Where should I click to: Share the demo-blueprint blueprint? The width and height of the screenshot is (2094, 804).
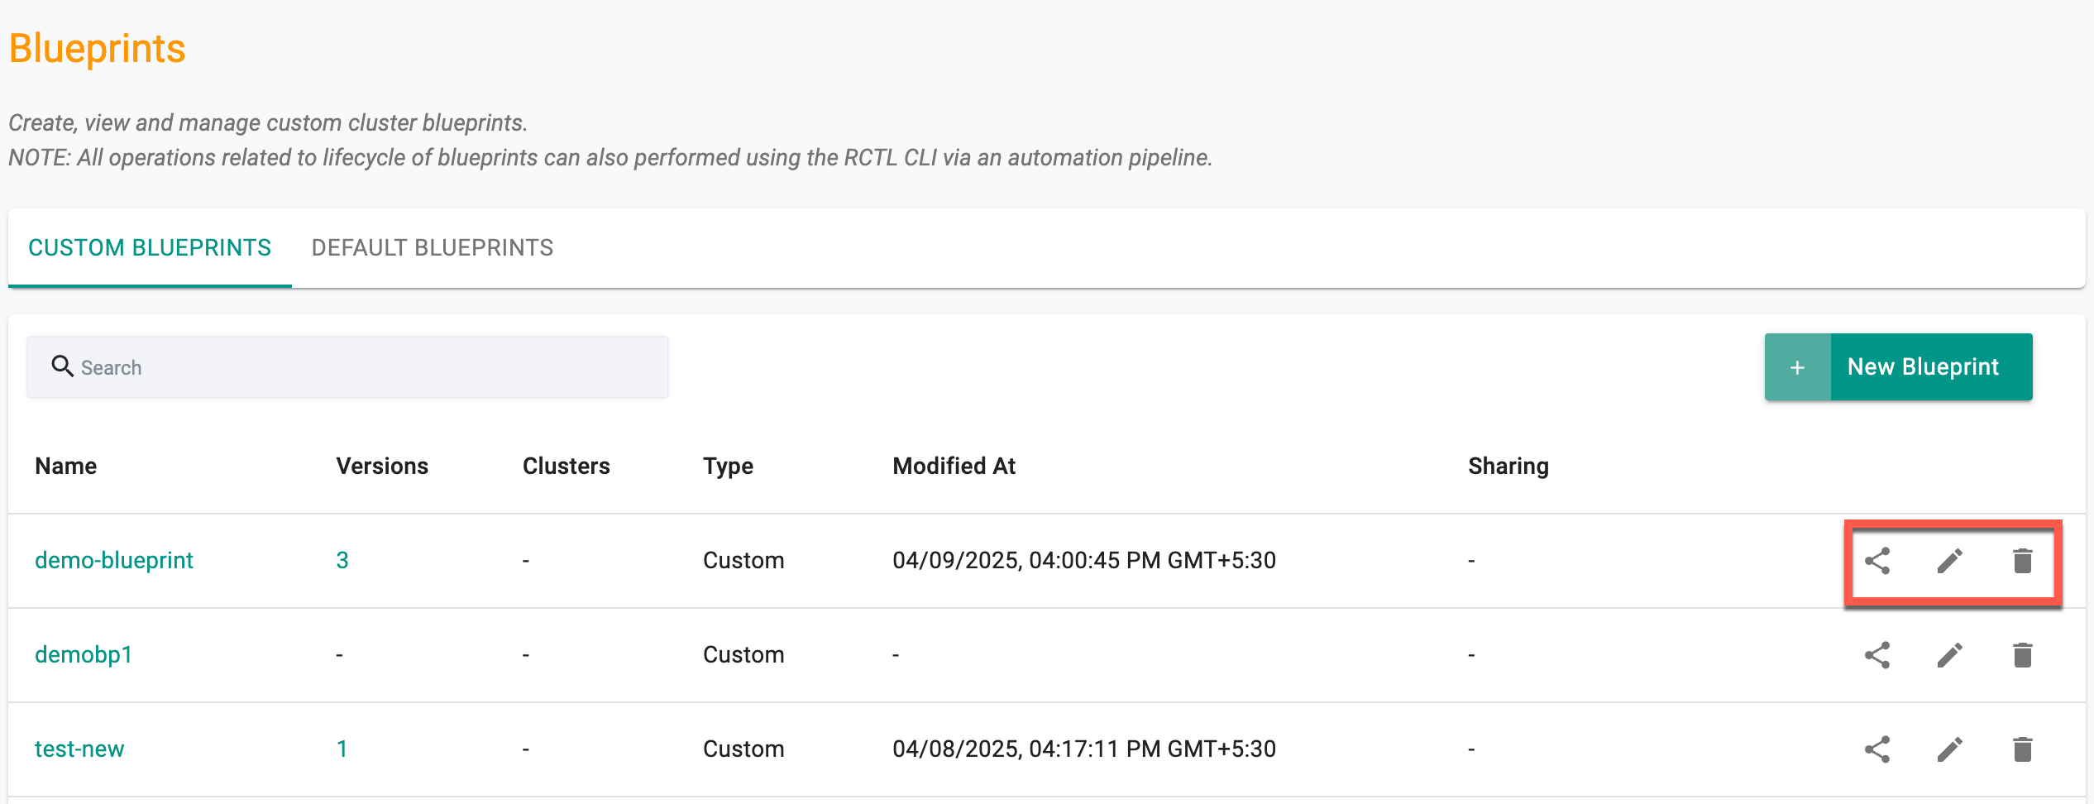point(1877,561)
